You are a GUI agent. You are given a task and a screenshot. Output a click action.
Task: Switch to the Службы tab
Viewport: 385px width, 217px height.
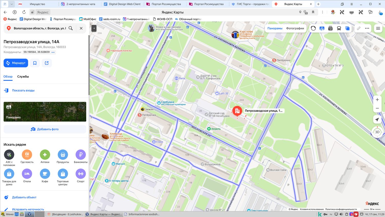point(23,77)
